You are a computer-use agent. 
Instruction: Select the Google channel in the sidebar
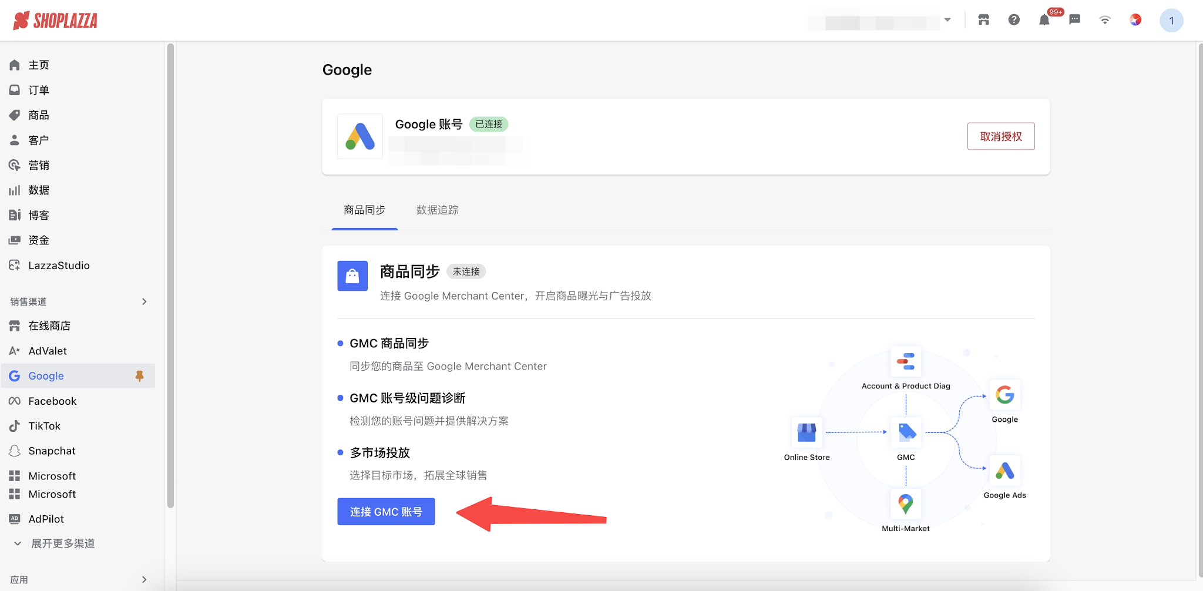coord(78,376)
